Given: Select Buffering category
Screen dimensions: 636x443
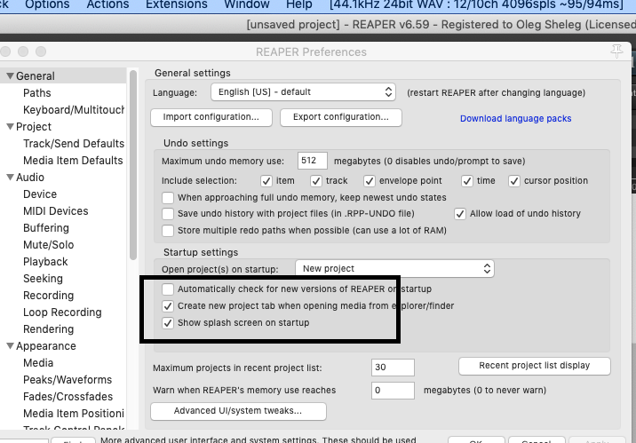Looking at the screenshot, I should click(46, 228).
